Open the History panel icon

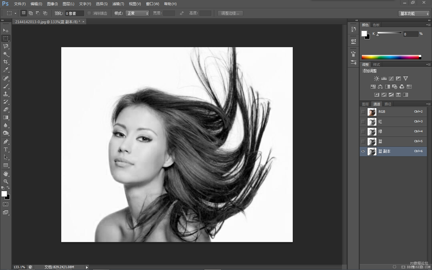point(353,29)
